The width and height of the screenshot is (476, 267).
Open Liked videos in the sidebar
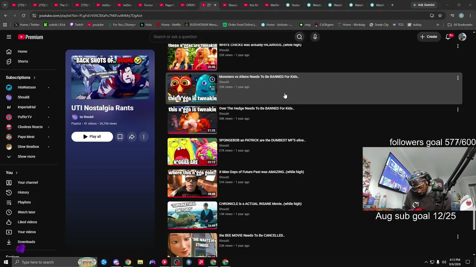[27, 222]
